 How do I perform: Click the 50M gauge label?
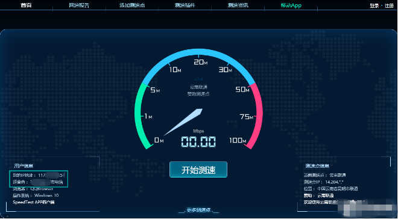[242, 90]
